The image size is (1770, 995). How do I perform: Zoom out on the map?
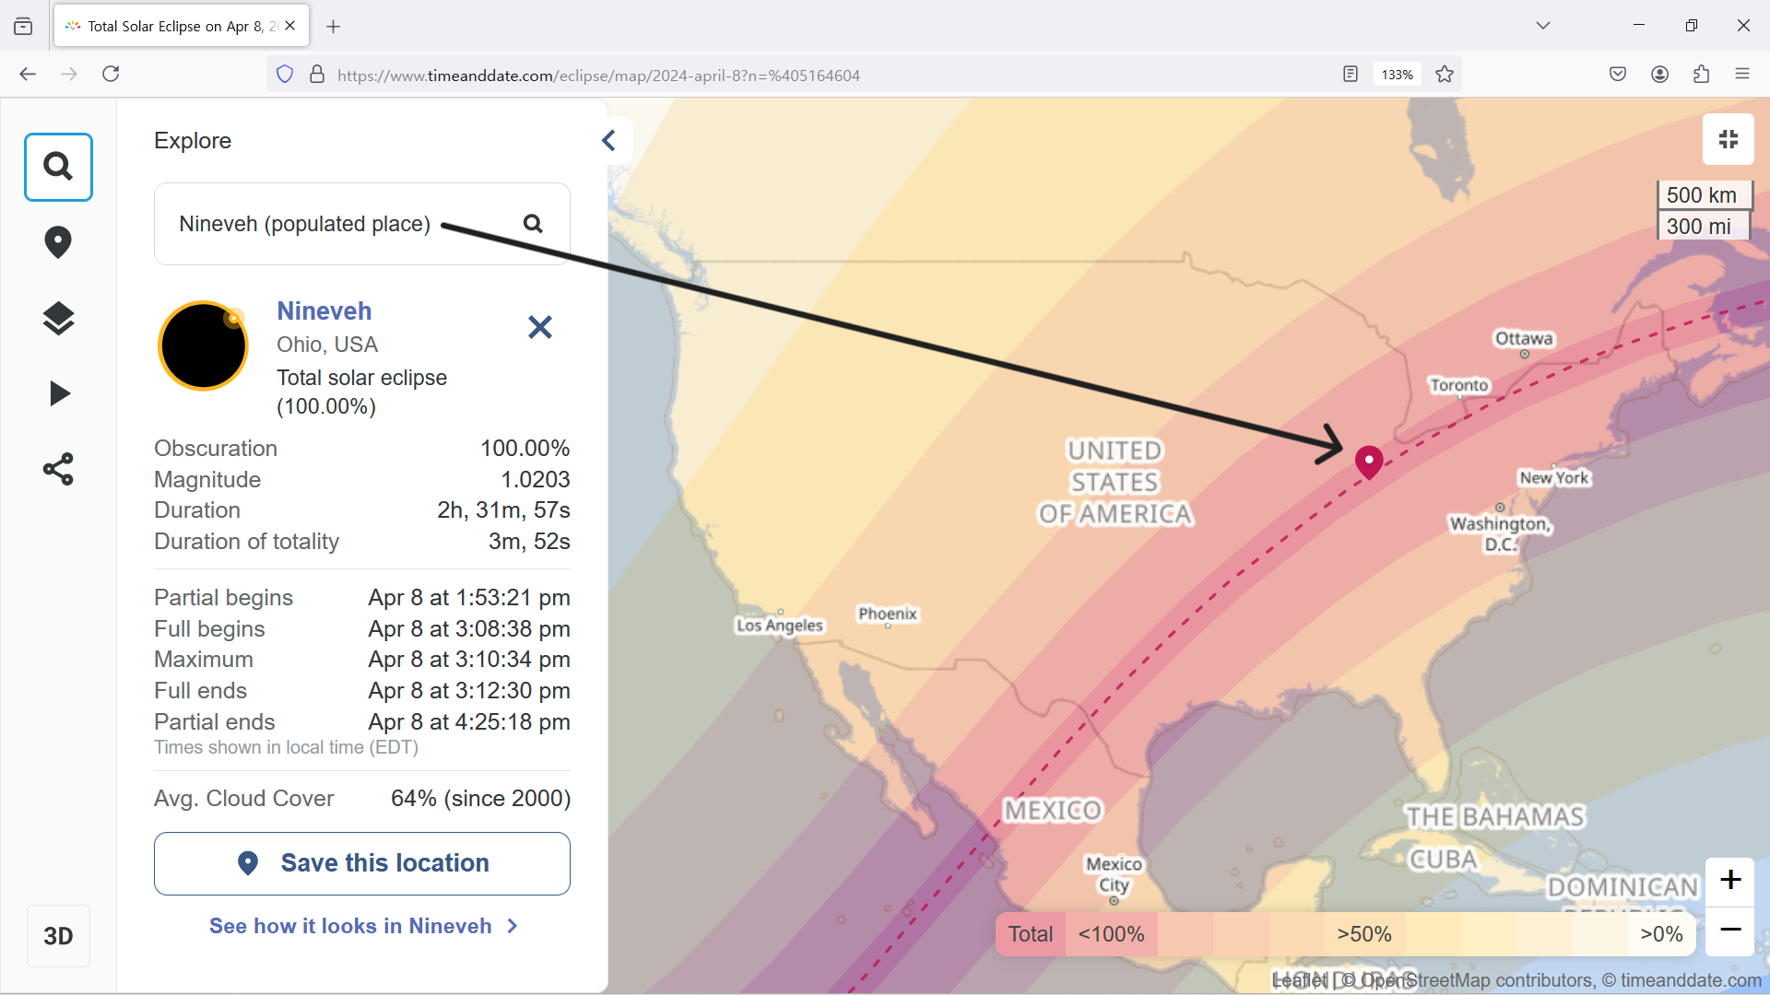point(1730,930)
